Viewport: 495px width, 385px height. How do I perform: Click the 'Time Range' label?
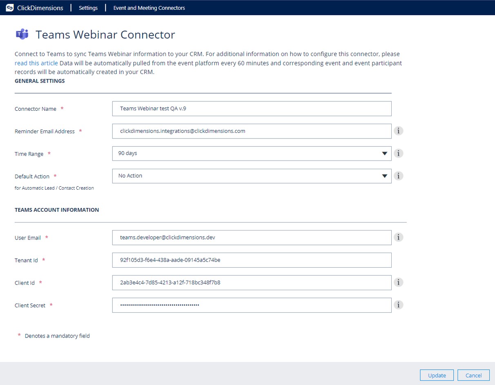(x=29, y=154)
